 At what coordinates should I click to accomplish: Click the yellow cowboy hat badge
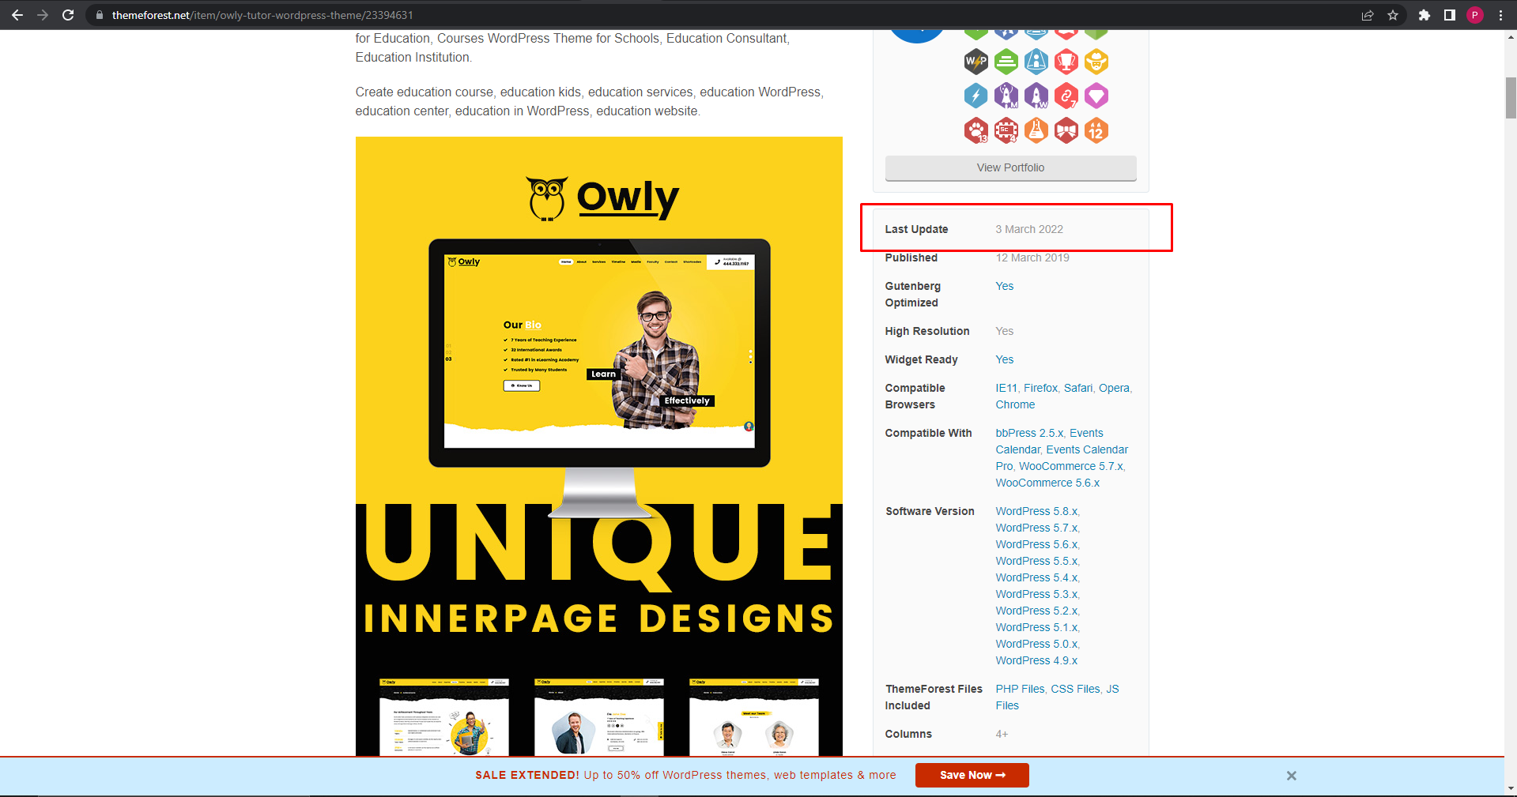(x=1096, y=61)
